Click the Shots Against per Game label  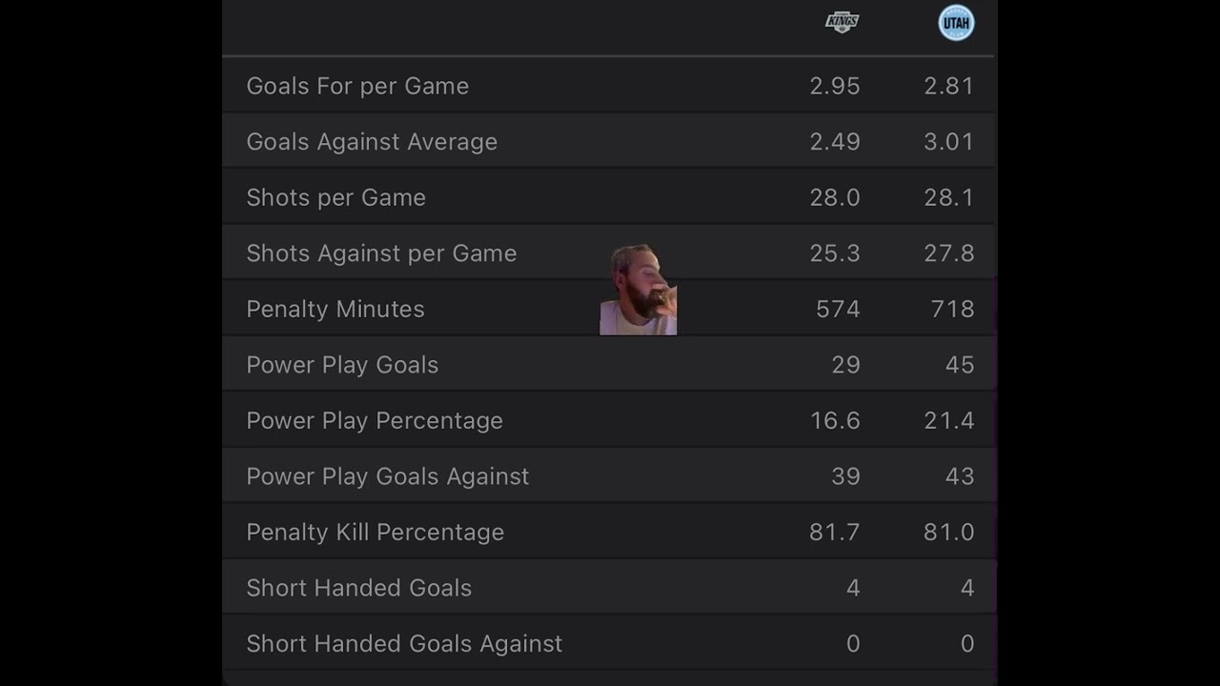click(381, 253)
